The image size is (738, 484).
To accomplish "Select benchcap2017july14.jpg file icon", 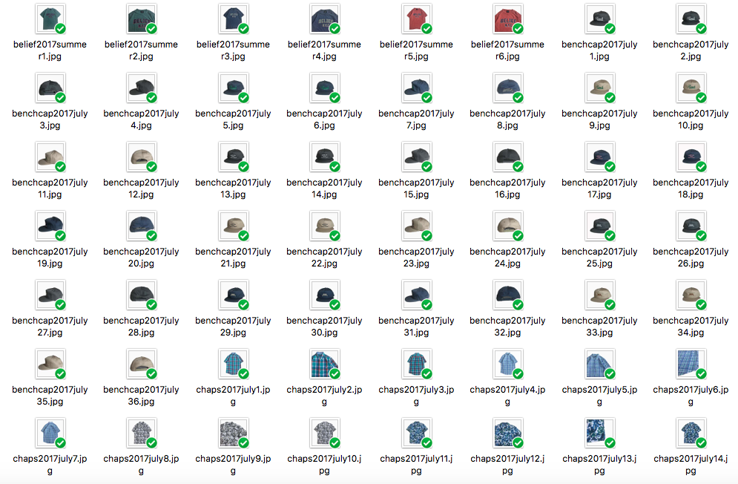I will (325, 157).
